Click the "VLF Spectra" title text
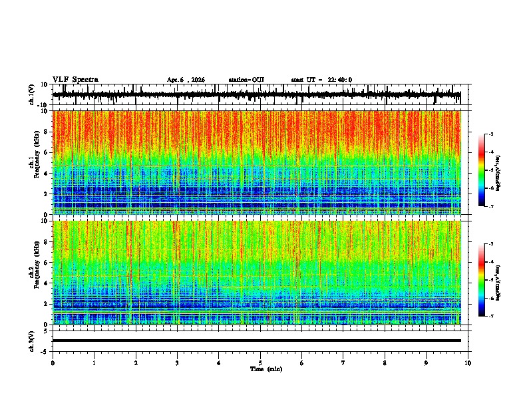The height and width of the screenshot is (407, 527). pyautogui.click(x=75, y=80)
